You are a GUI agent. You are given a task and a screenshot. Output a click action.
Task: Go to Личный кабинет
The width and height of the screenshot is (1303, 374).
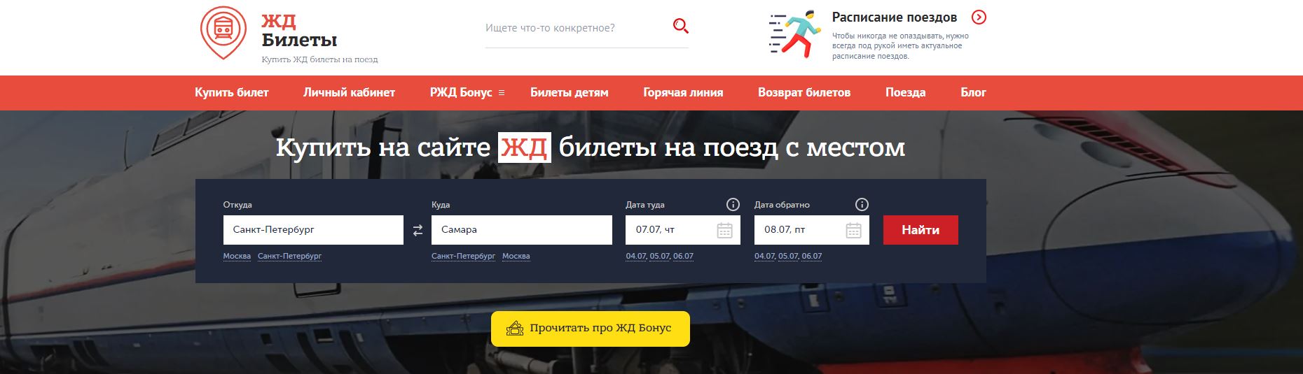tap(349, 92)
